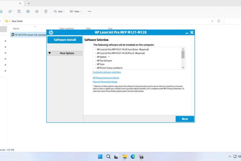Open Customize software selections link
The height and width of the screenshot is (161, 241).
tap(107, 72)
